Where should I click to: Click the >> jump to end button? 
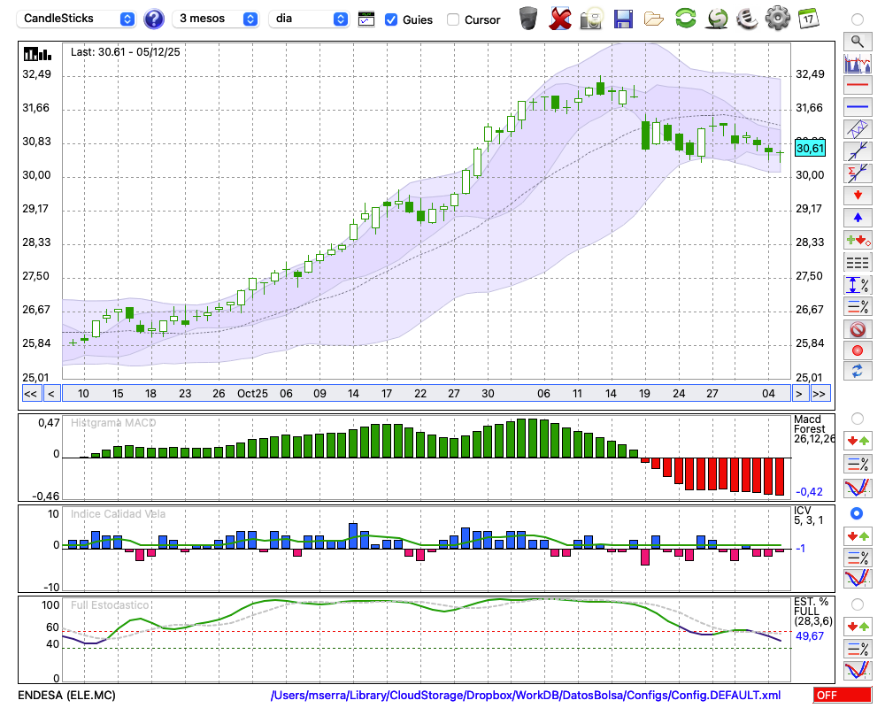pyautogui.click(x=820, y=394)
